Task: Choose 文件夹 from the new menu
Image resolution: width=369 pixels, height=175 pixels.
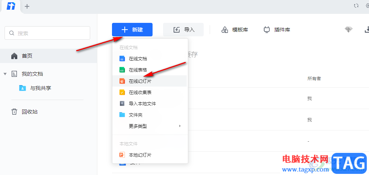Action: [x=150, y=115]
